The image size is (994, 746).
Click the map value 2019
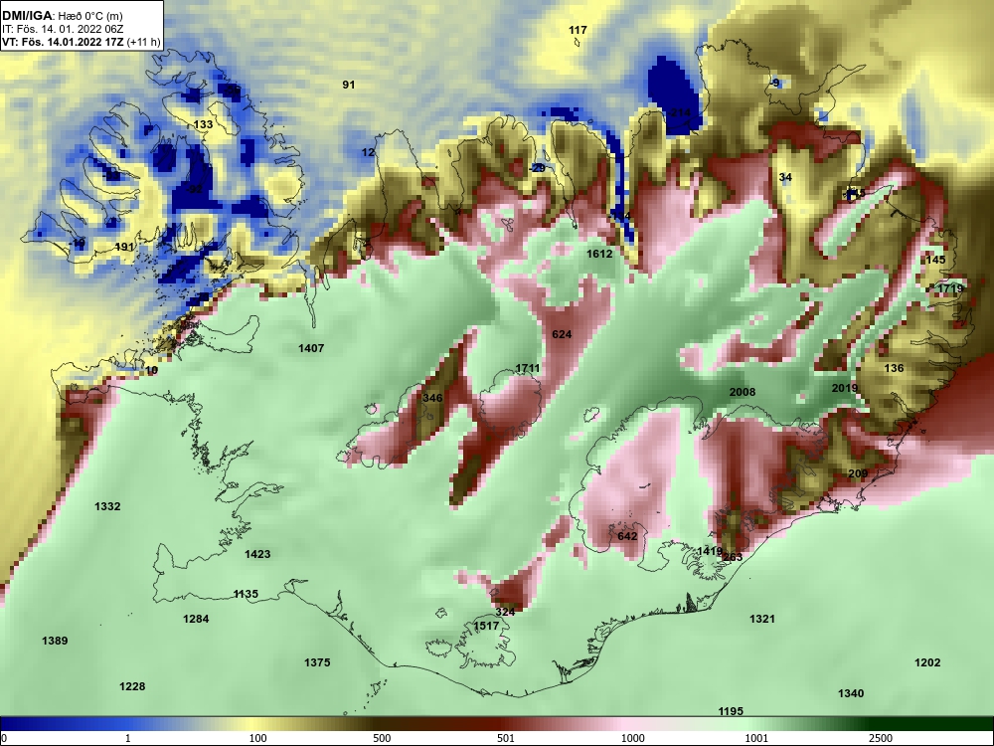pyautogui.click(x=844, y=388)
